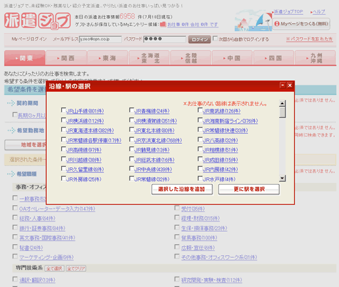Open お仕事 0件 会社 0件 link
The image size is (339, 287).
(192, 25)
